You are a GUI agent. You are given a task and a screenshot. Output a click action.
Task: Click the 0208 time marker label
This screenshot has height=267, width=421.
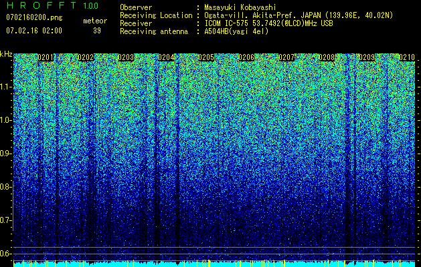(x=327, y=57)
